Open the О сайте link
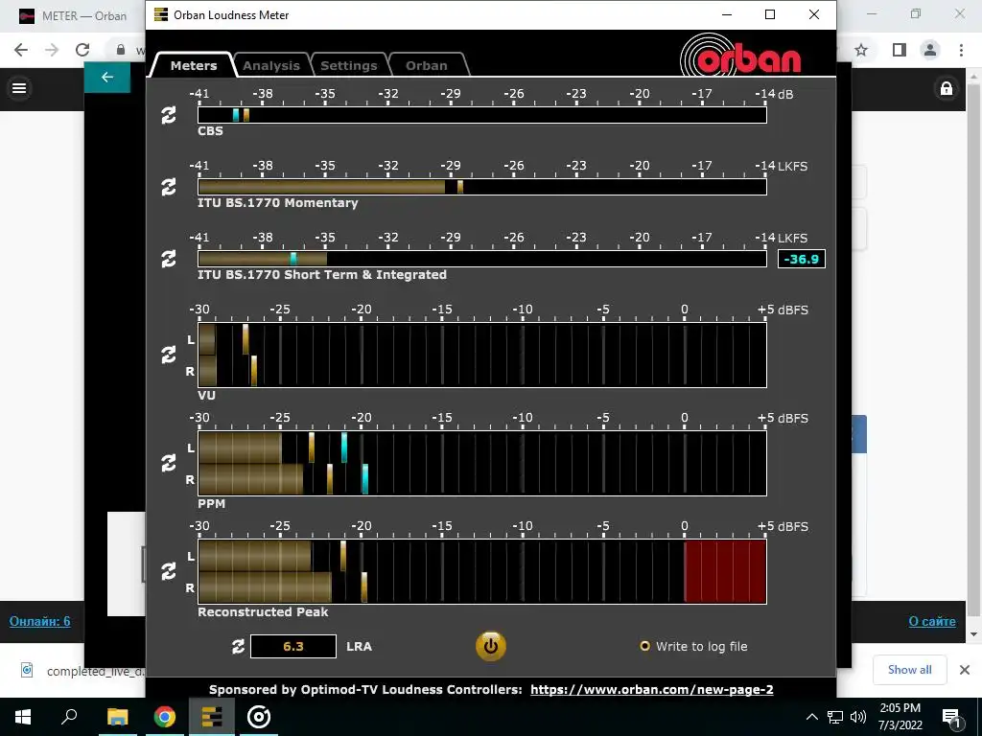This screenshot has width=982, height=736. (x=932, y=621)
